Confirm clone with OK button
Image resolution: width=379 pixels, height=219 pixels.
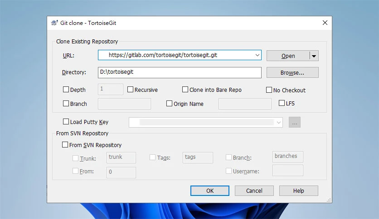click(x=210, y=191)
